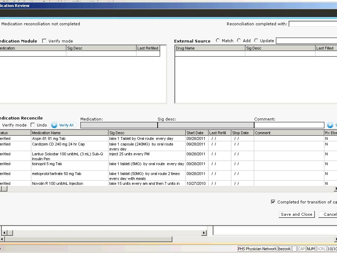Click CAP indicator in status bar
Viewport: 337px width, 253px height.
click(301, 249)
